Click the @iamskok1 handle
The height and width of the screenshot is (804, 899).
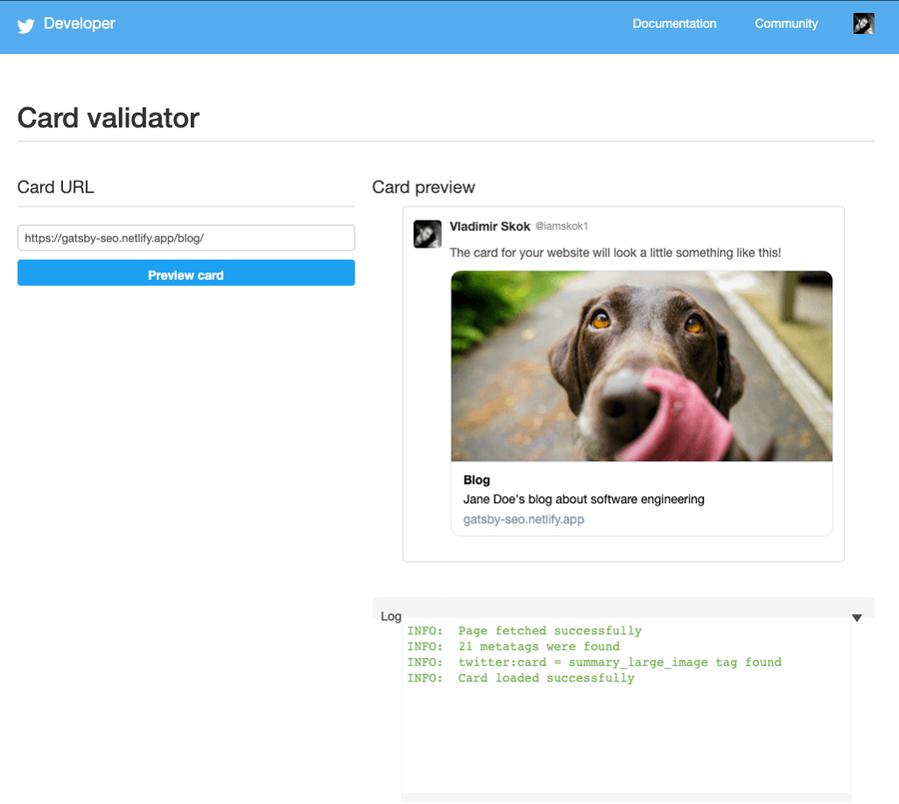[563, 226]
